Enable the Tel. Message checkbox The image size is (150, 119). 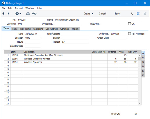pos(129,34)
